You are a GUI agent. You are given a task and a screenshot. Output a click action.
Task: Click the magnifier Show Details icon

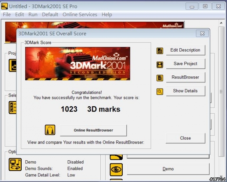pos(160,92)
